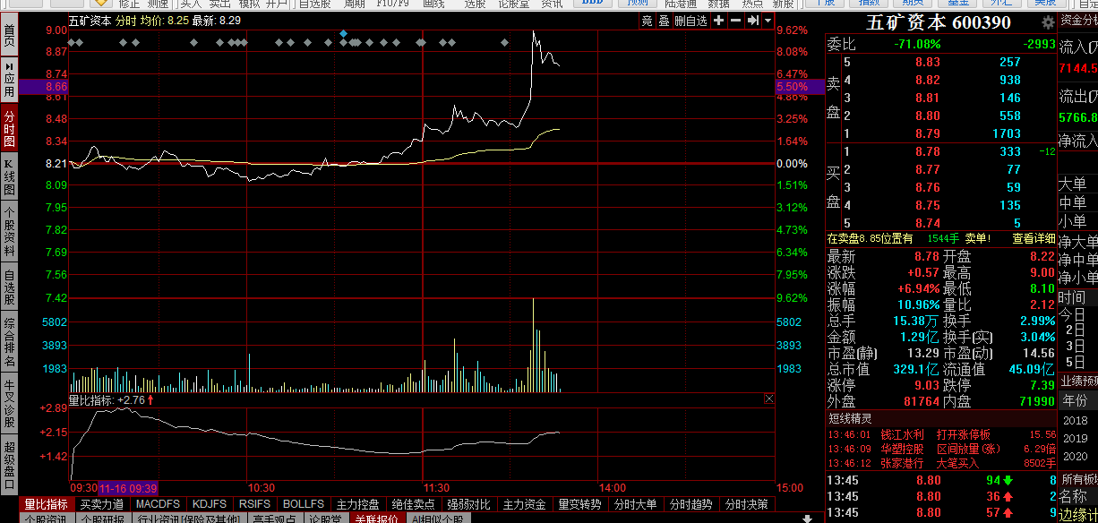Close the 量比指标 indicator panel

point(769,399)
